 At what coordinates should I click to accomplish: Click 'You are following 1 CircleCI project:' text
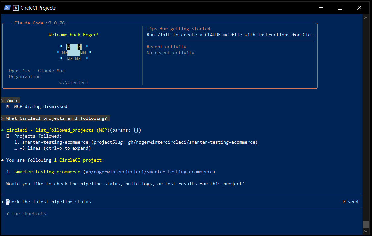point(55,160)
